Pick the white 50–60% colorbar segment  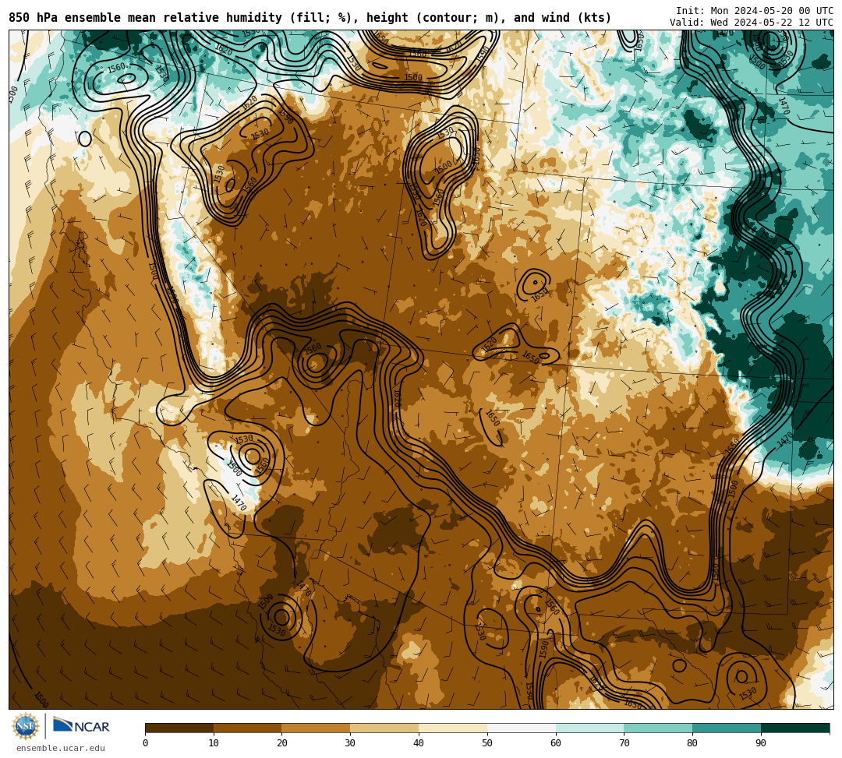522,728
